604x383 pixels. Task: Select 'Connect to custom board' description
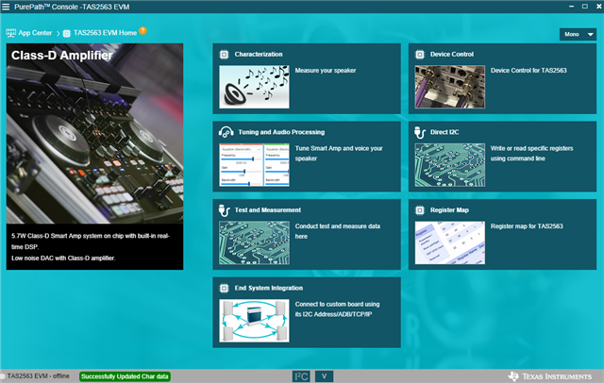338,309
